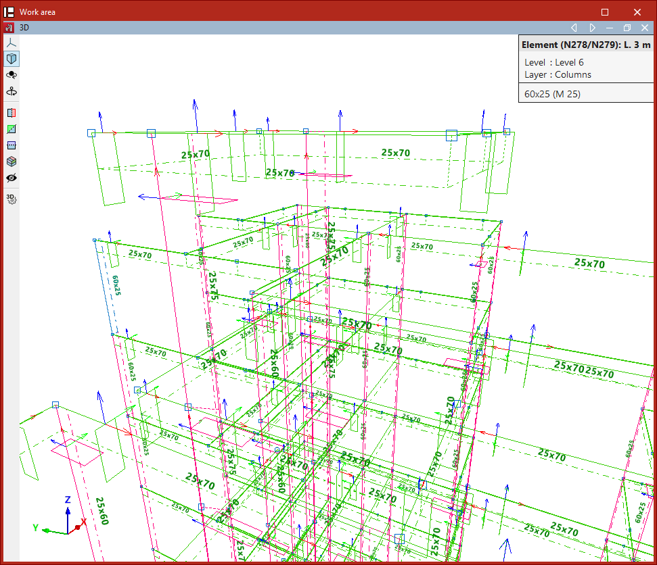Activate the orbit around point tool

(11, 75)
